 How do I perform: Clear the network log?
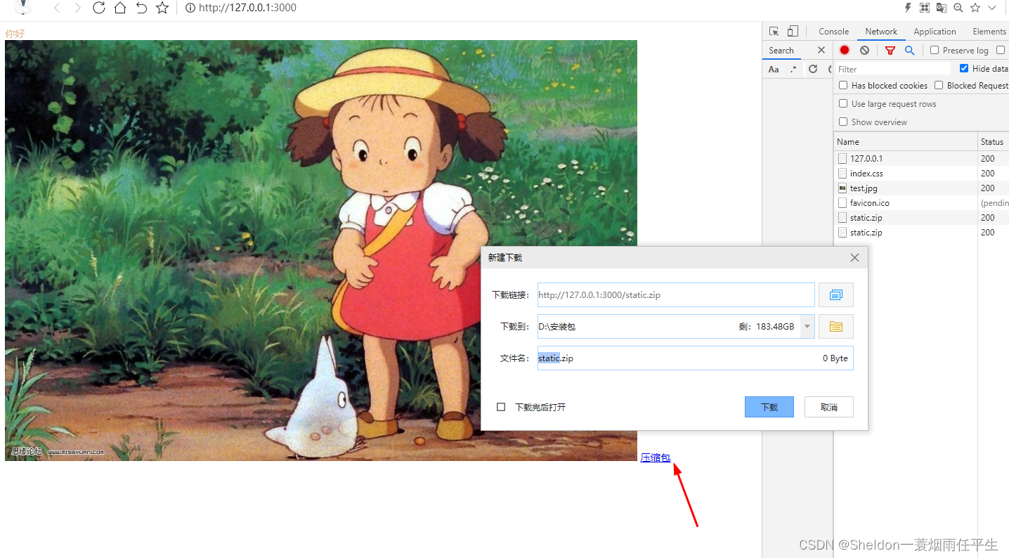[x=864, y=50]
